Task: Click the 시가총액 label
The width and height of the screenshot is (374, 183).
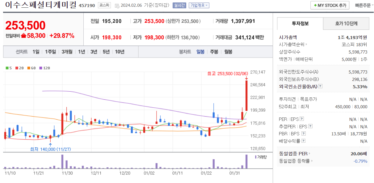Action: point(288,37)
